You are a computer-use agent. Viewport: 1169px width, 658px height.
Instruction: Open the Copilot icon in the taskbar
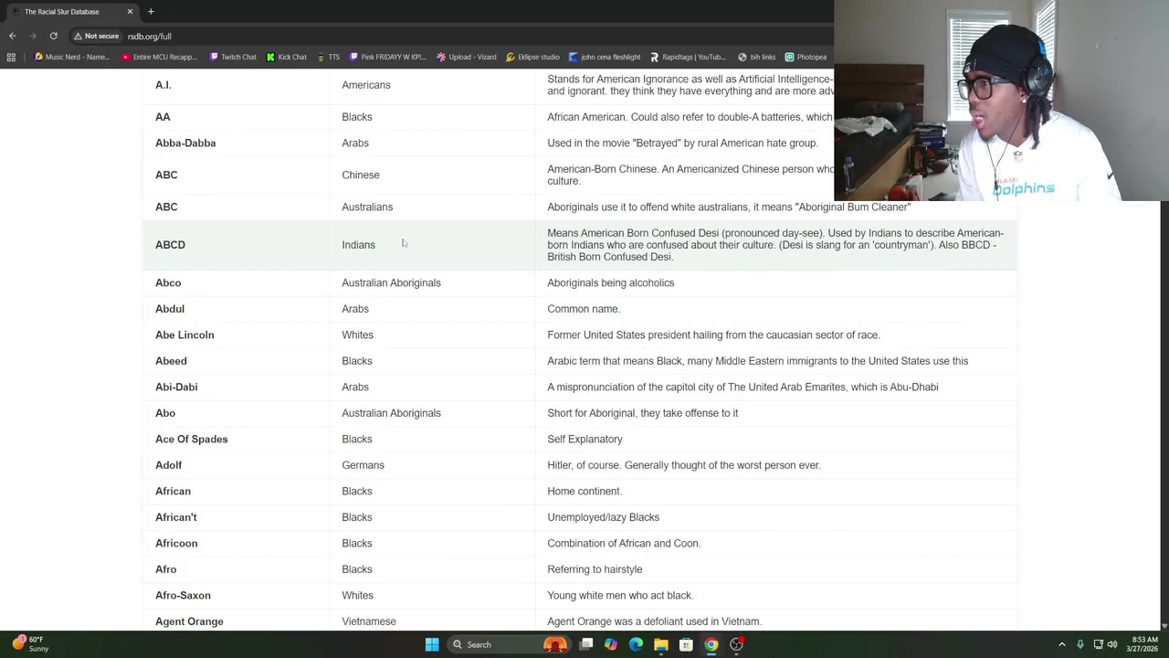tap(611, 644)
